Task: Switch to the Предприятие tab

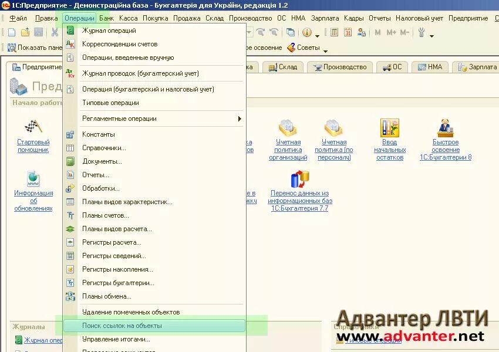Action: 36,67
